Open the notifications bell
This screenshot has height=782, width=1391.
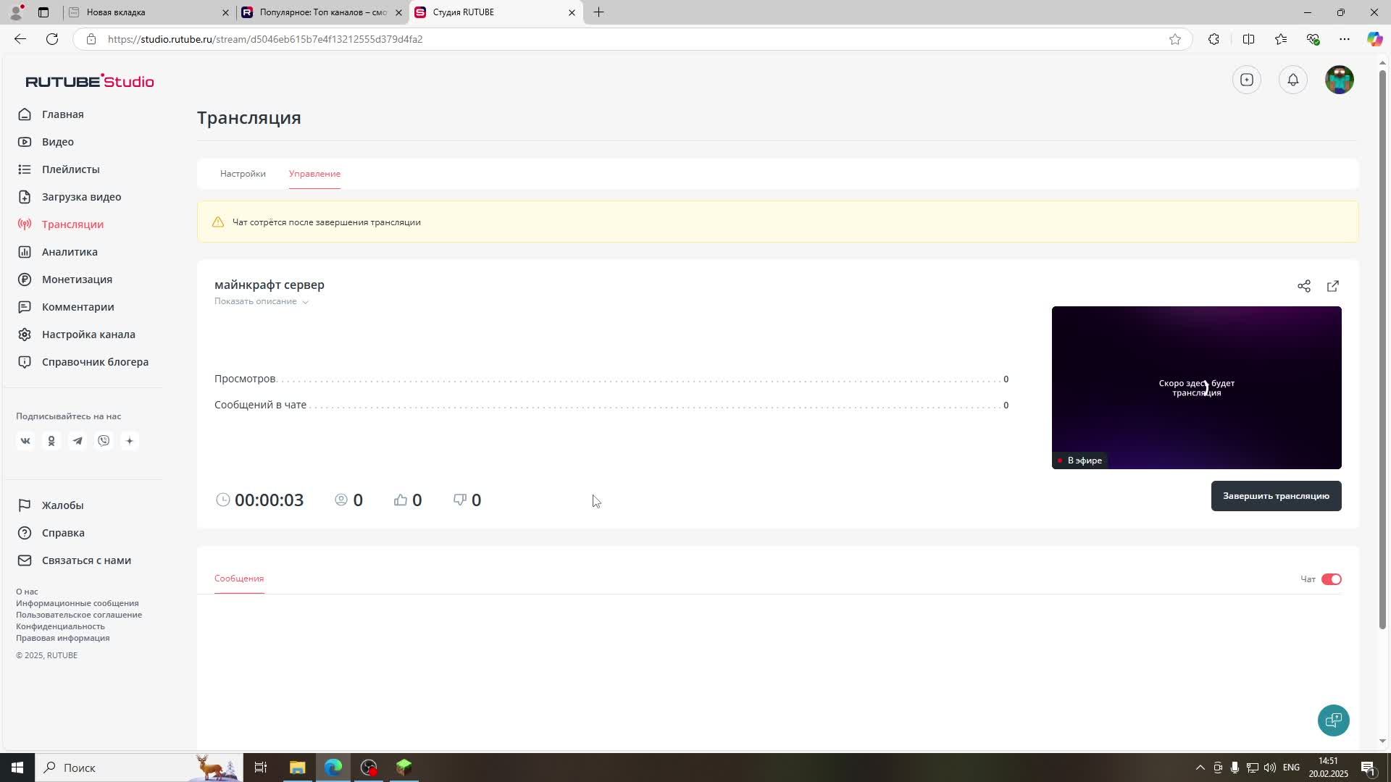(1293, 80)
